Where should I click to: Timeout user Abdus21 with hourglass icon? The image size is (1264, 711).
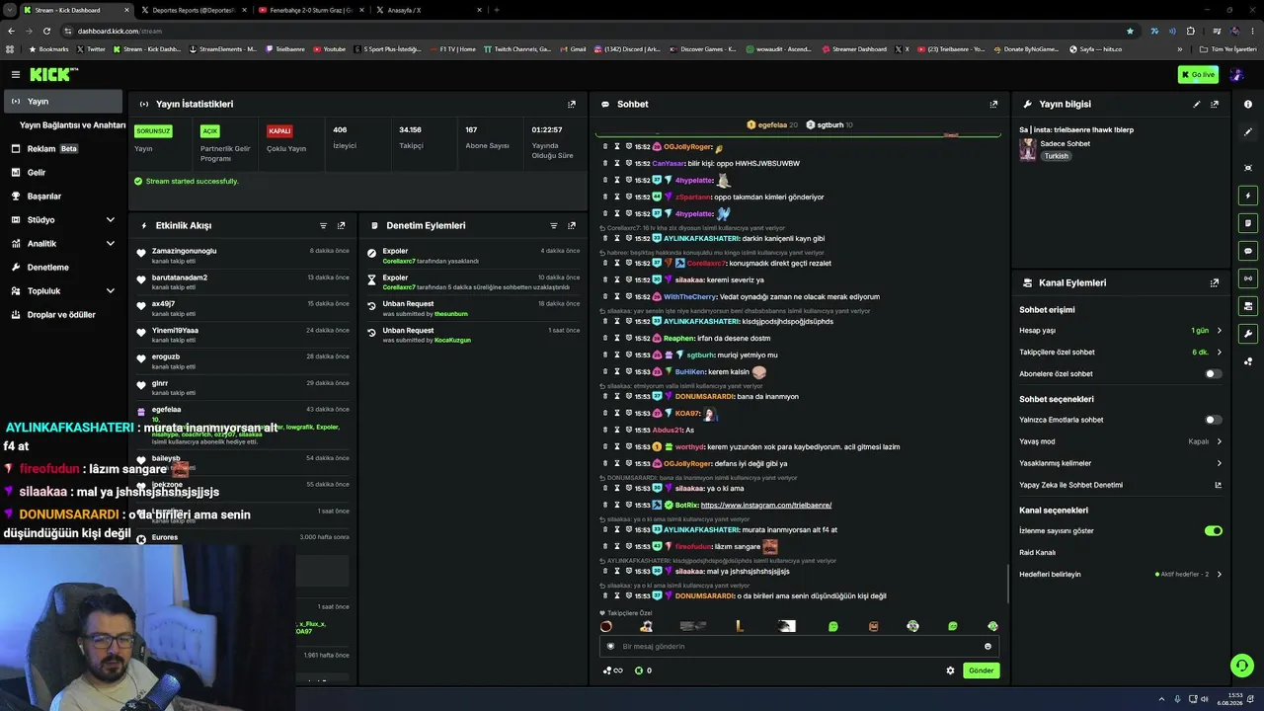617,430
